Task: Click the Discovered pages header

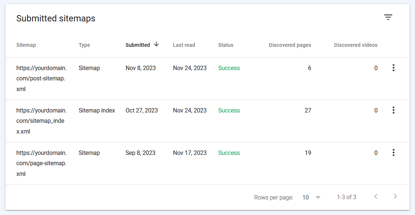Action: 290,45
